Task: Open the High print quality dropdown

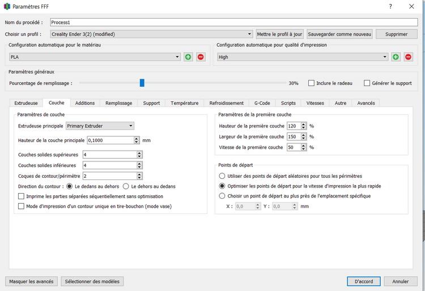Action: [x=303, y=57]
